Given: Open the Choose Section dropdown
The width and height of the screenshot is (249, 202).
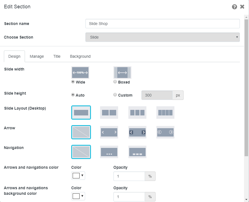Looking at the screenshot, I should (162, 37).
